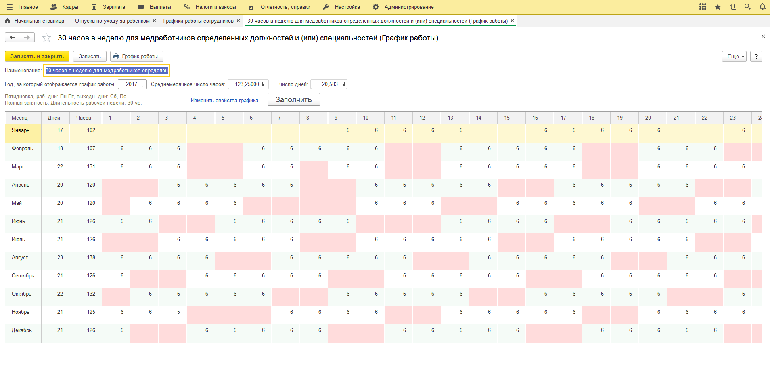This screenshot has width=770, height=372.
Task: Open the history icon in top bar
Action: pos(732,7)
